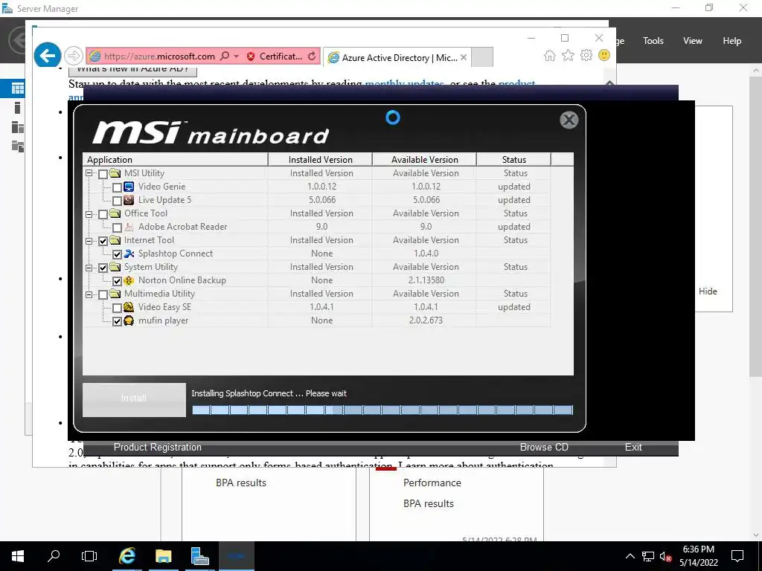Click Browse CD in the MSI window
The height and width of the screenshot is (571, 762).
point(544,447)
